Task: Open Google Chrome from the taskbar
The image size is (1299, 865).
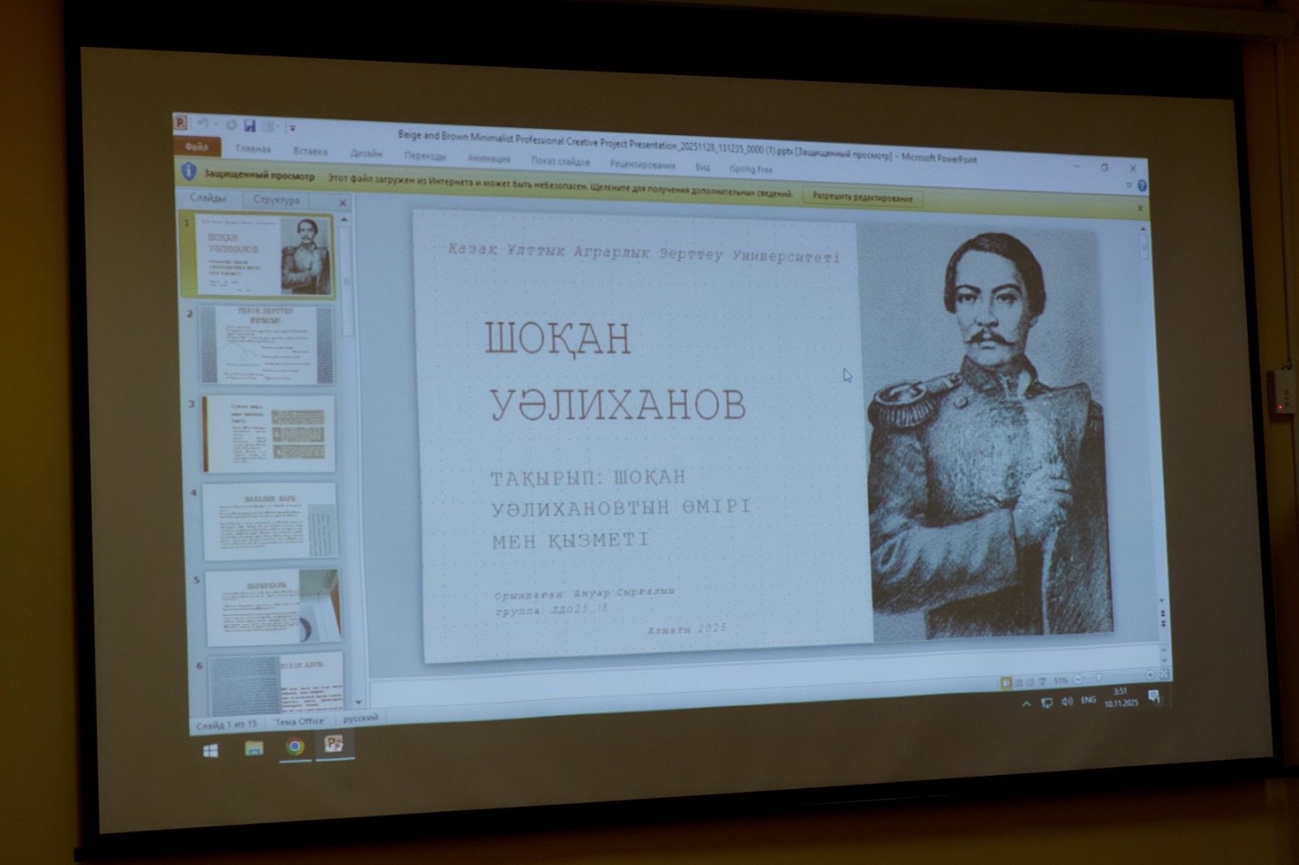Action: pos(295,747)
